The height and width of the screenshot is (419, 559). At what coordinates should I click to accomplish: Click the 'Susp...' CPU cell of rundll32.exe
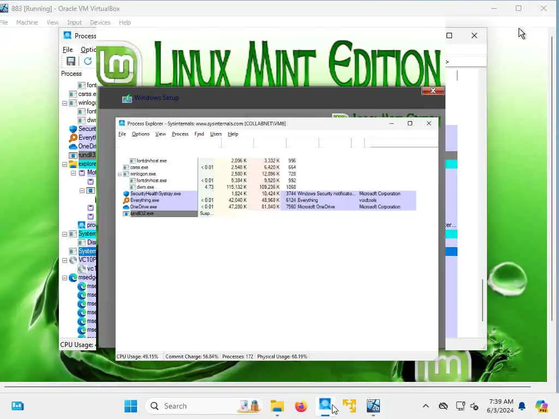(206, 213)
